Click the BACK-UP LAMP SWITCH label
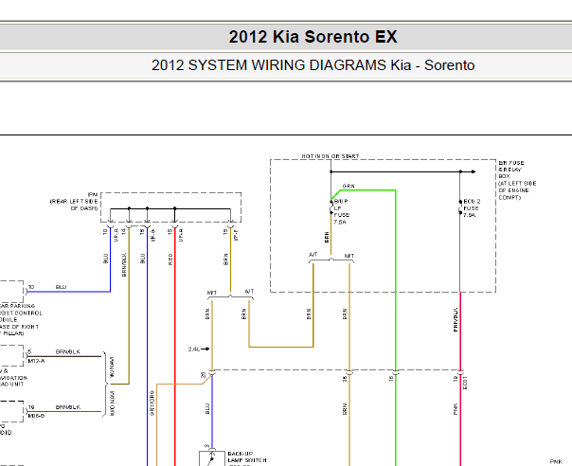 (247, 457)
